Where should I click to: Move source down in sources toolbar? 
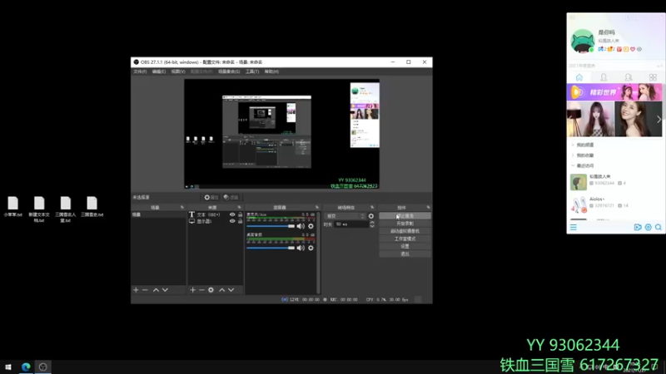coord(231,290)
